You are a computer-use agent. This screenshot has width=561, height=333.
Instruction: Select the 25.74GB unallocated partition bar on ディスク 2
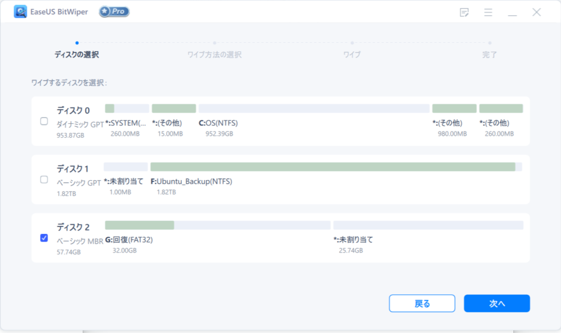pos(428,225)
